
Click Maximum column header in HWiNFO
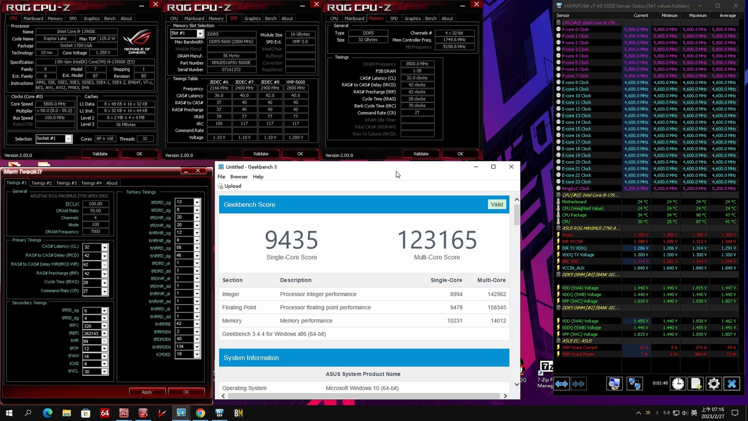pyautogui.click(x=698, y=16)
